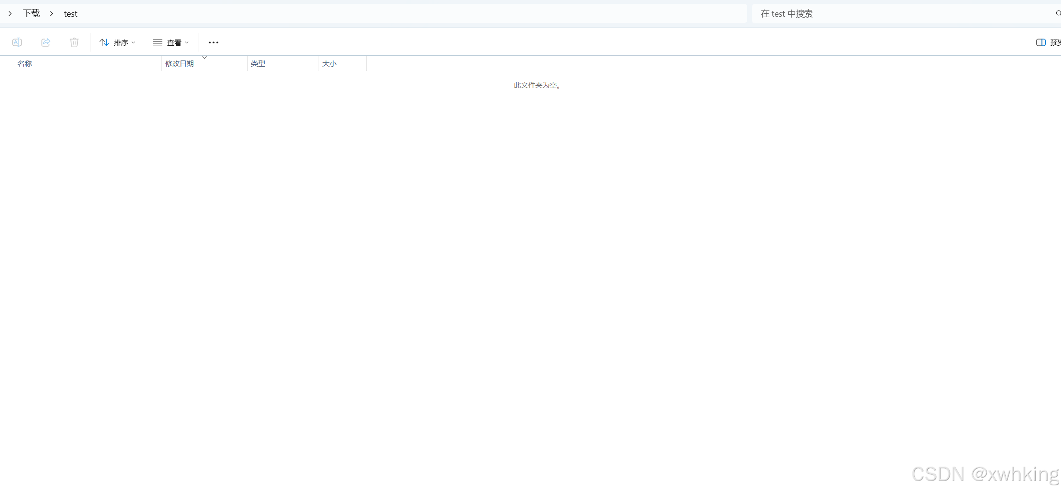Click the Delete trash can icon
This screenshot has width=1061, height=491.
(x=74, y=42)
